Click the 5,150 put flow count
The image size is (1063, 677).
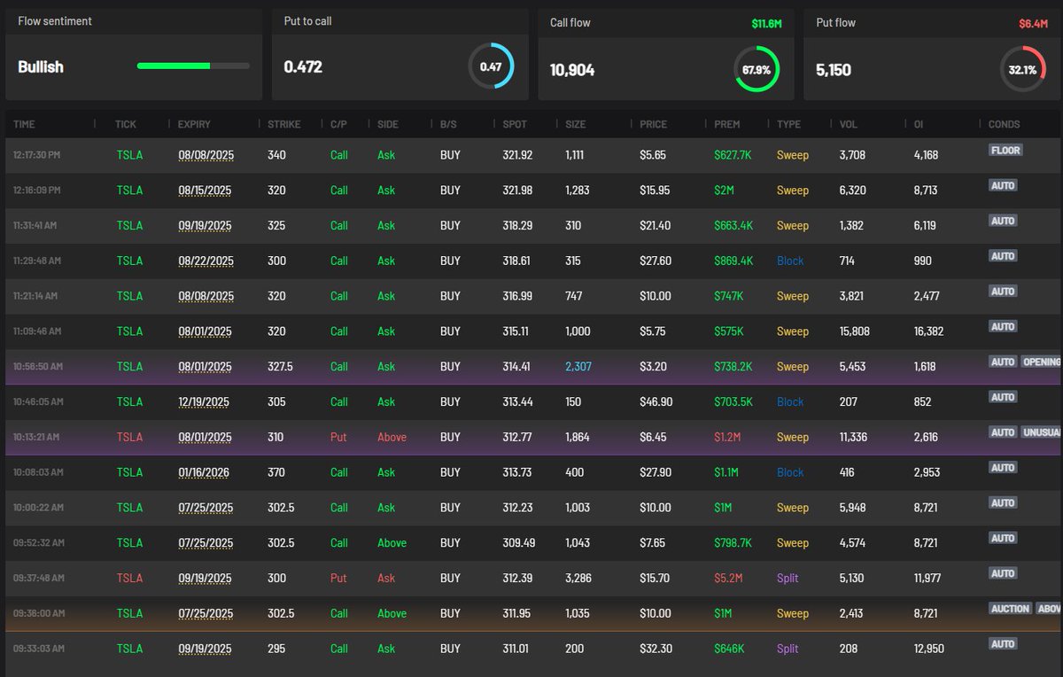pyautogui.click(x=834, y=70)
